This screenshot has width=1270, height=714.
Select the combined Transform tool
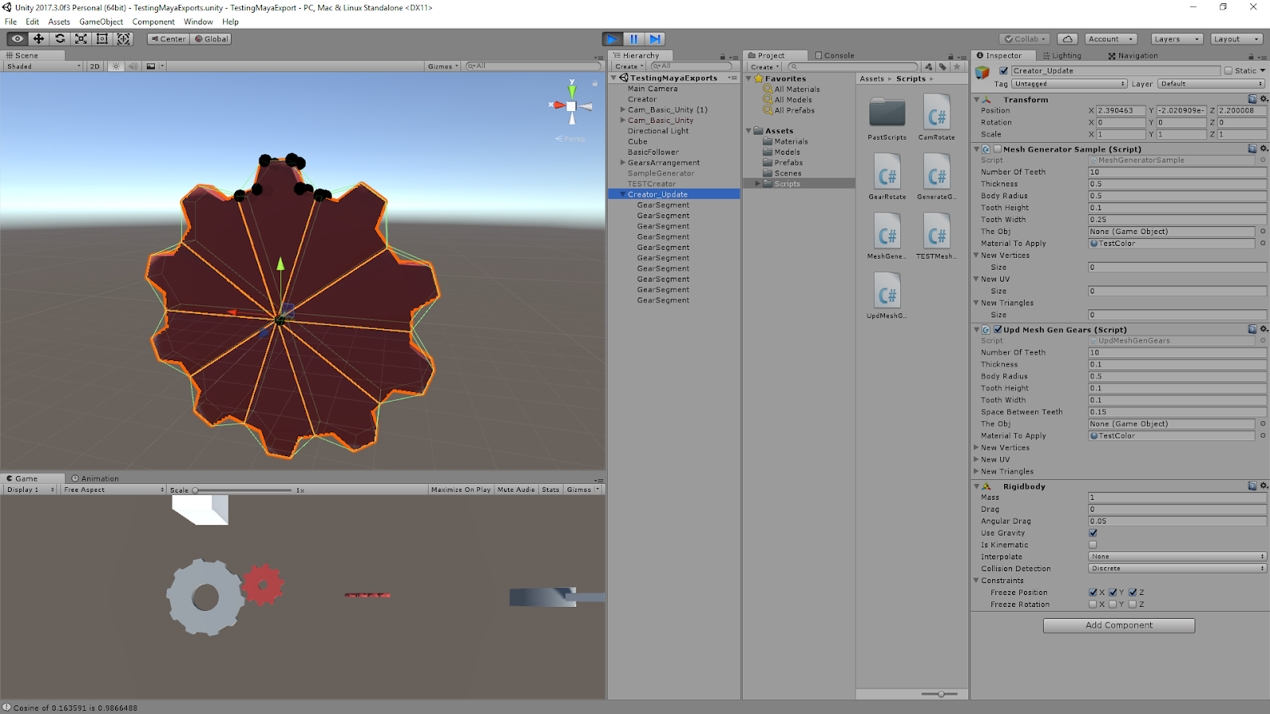pyautogui.click(x=124, y=39)
